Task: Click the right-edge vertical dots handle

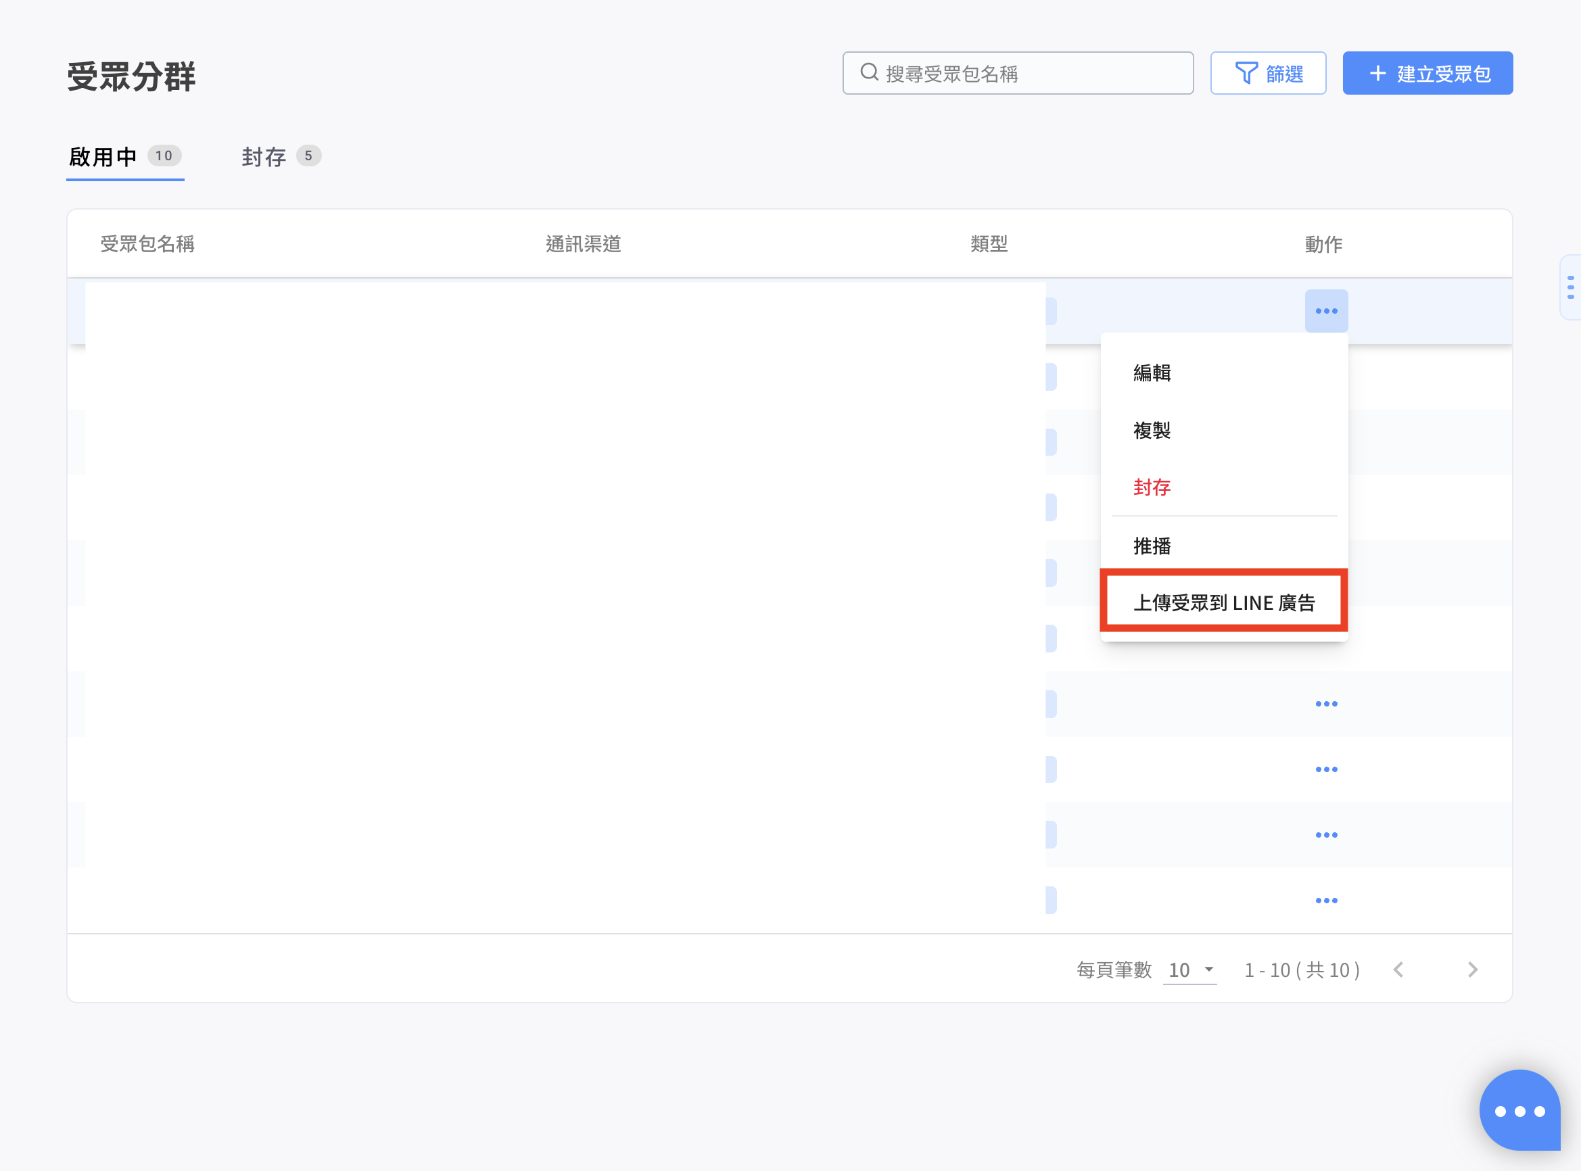Action: point(1570,287)
